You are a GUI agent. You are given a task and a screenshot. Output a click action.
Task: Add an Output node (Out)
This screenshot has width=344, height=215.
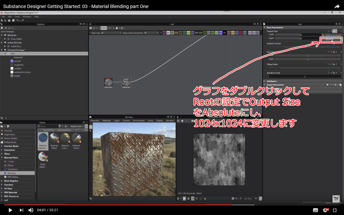258,33
